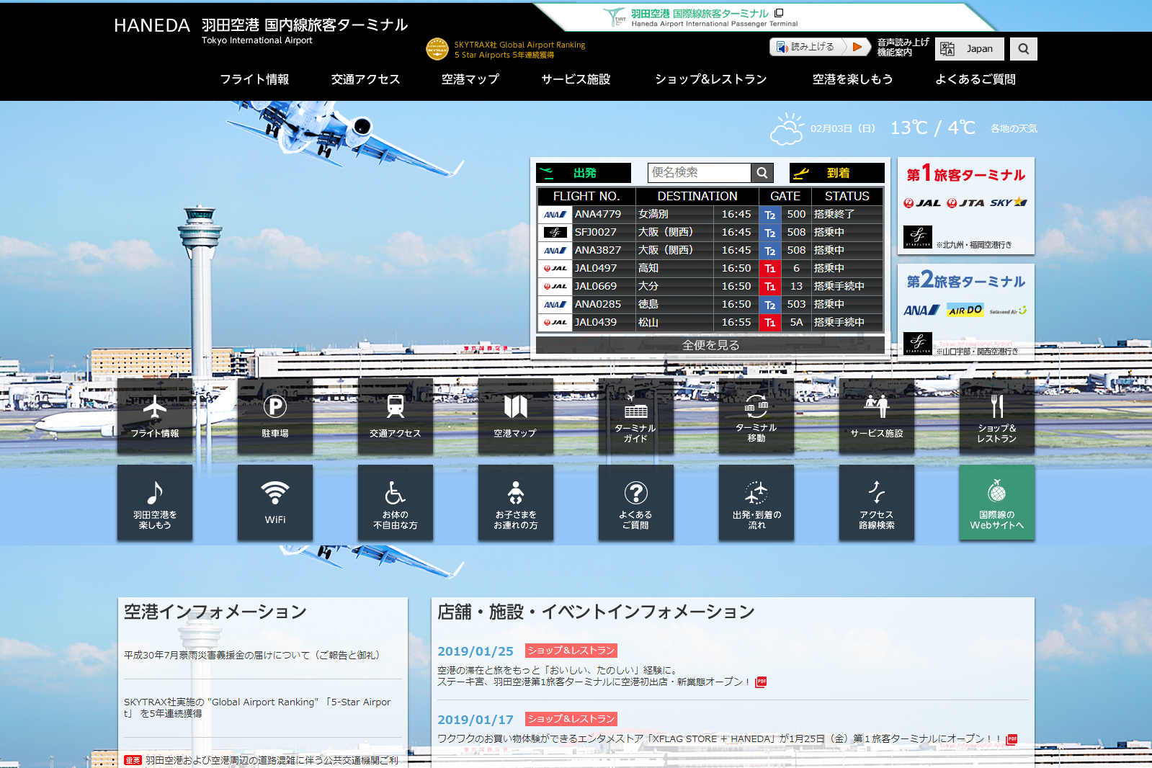Screen dimensions: 1152x768
Task: Open the Japan language selector
Action: 969,49
